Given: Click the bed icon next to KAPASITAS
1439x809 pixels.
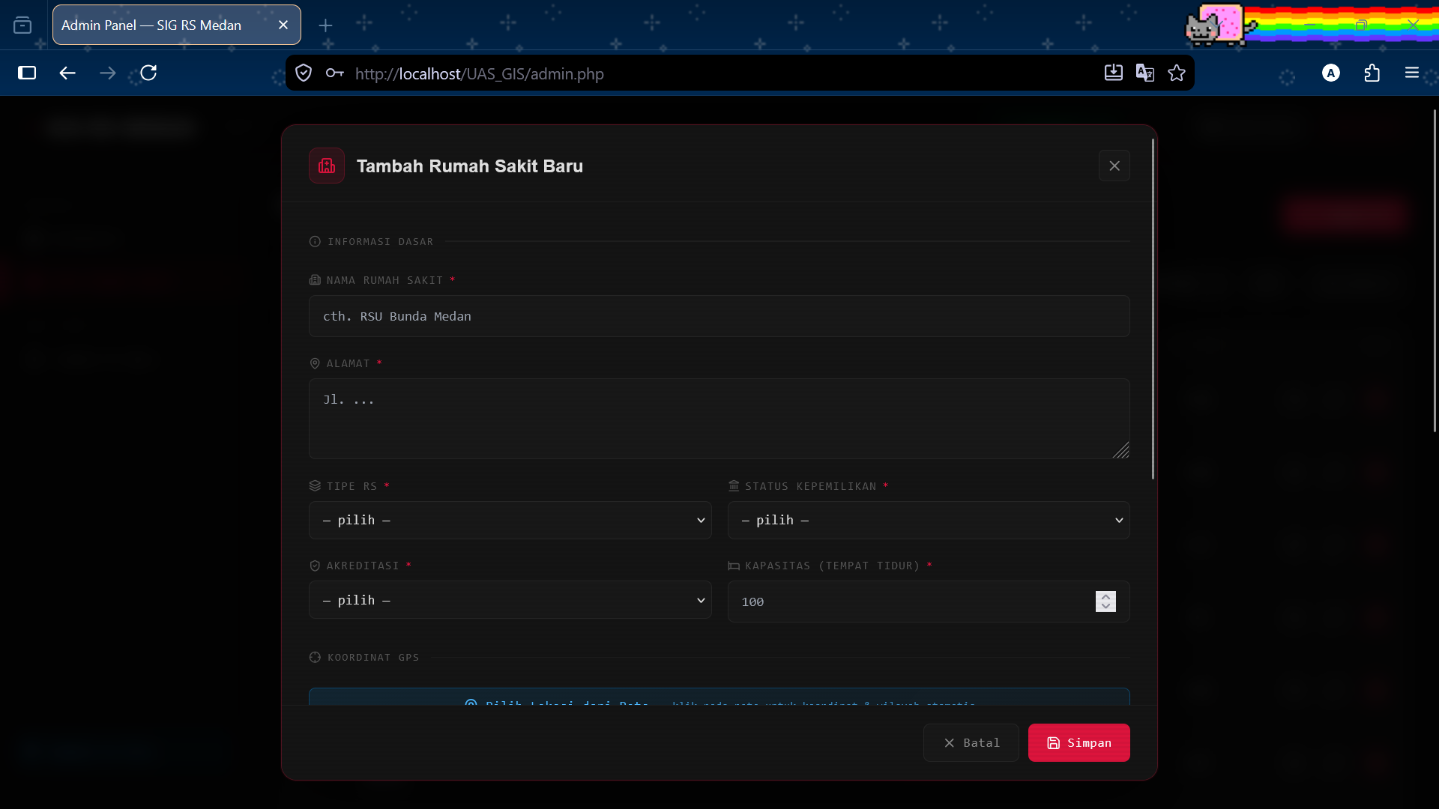Looking at the screenshot, I should point(734,566).
